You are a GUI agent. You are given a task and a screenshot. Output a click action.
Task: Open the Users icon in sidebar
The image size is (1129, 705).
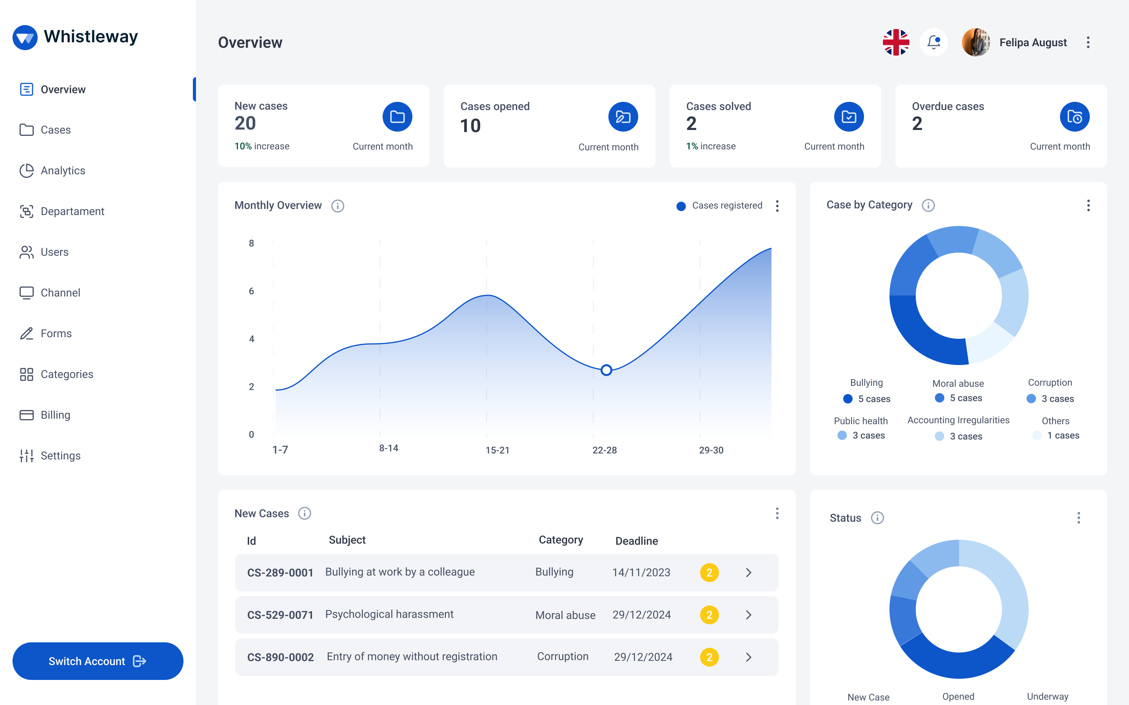click(26, 252)
